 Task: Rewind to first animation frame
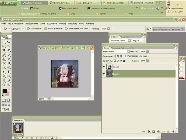tap(27, 138)
